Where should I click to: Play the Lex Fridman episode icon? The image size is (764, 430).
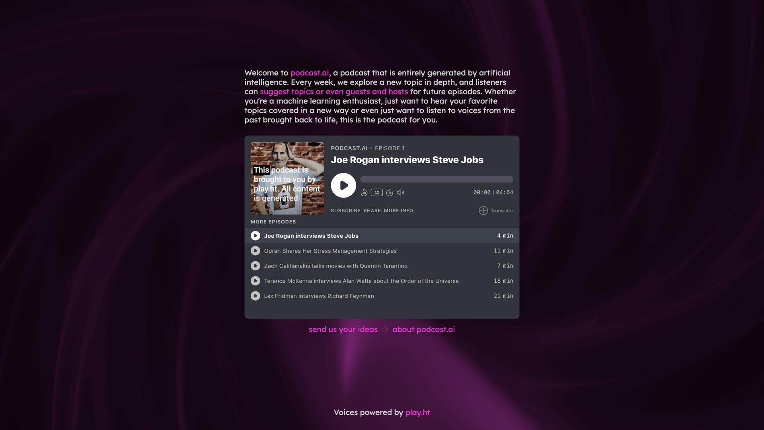tap(255, 296)
